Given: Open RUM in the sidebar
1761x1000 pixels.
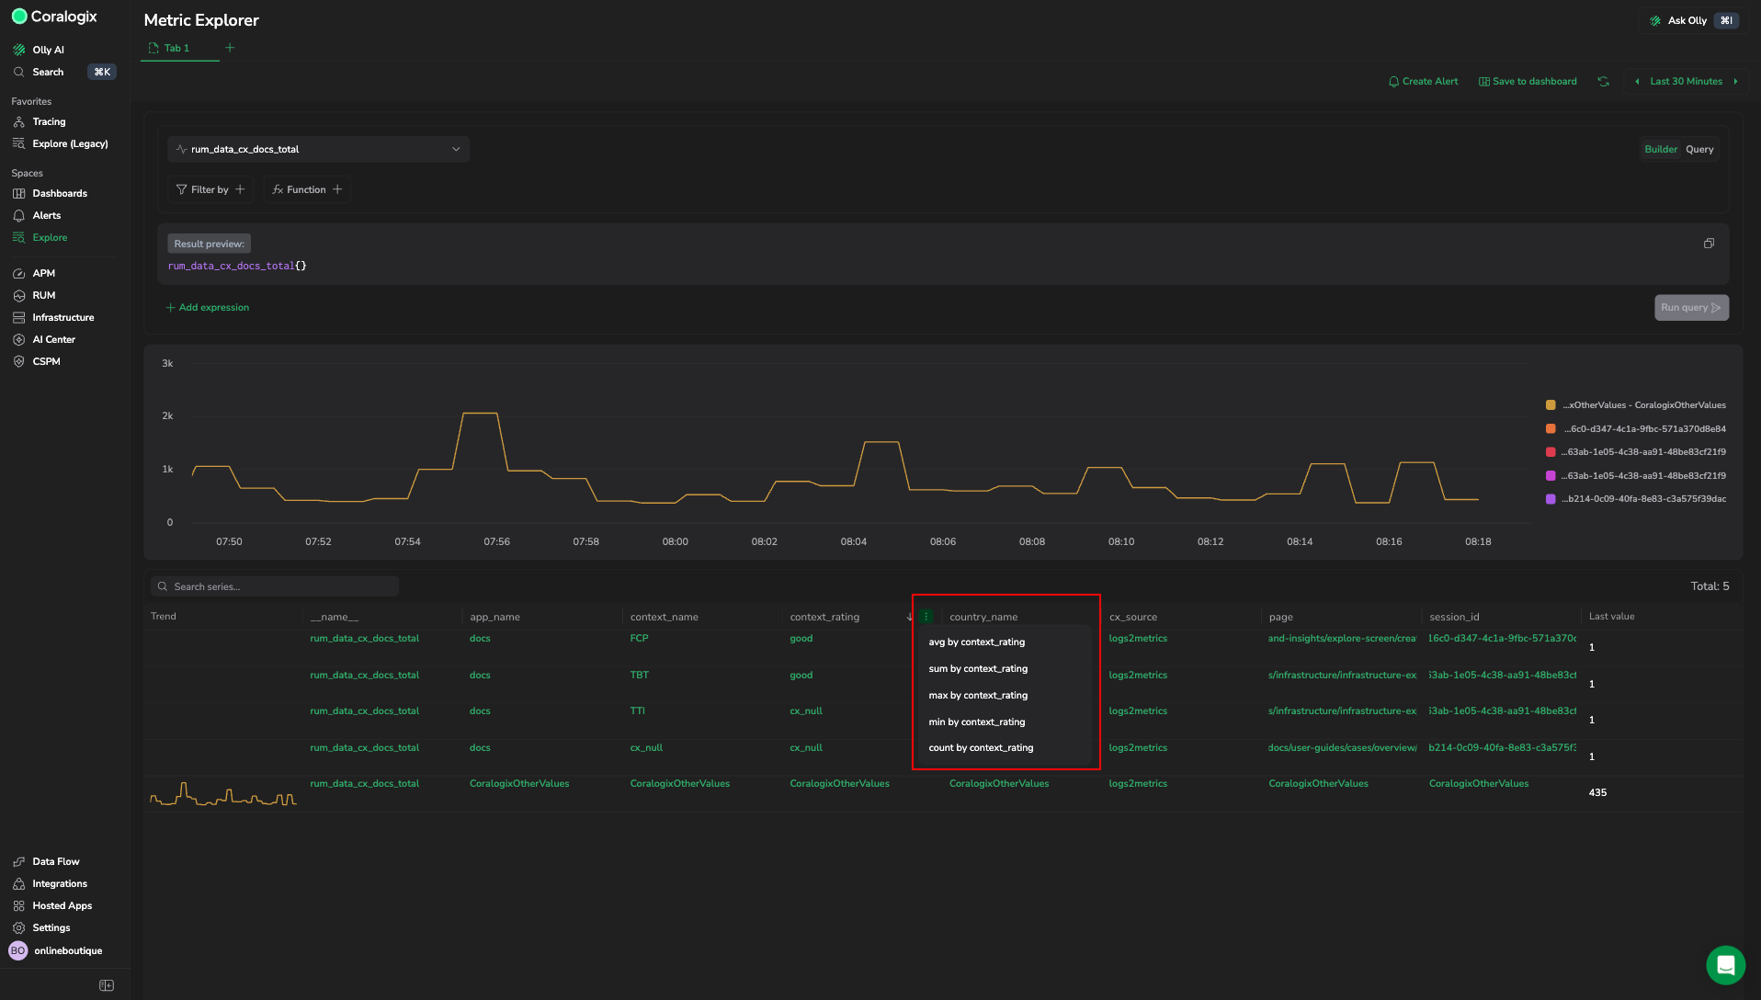Looking at the screenshot, I should coord(43,295).
